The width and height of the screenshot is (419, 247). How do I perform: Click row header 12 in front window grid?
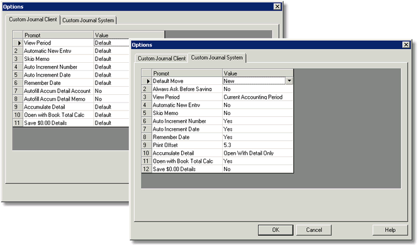tap(146, 169)
